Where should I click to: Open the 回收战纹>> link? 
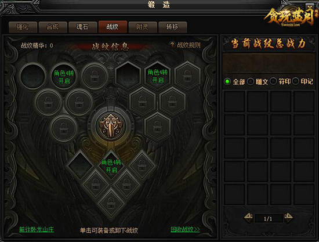point(185,229)
